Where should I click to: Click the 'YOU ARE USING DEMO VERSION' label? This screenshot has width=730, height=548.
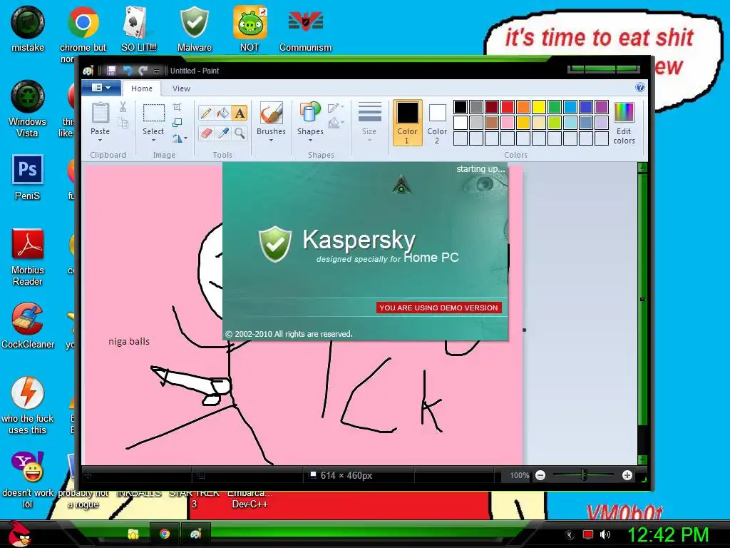(x=438, y=308)
